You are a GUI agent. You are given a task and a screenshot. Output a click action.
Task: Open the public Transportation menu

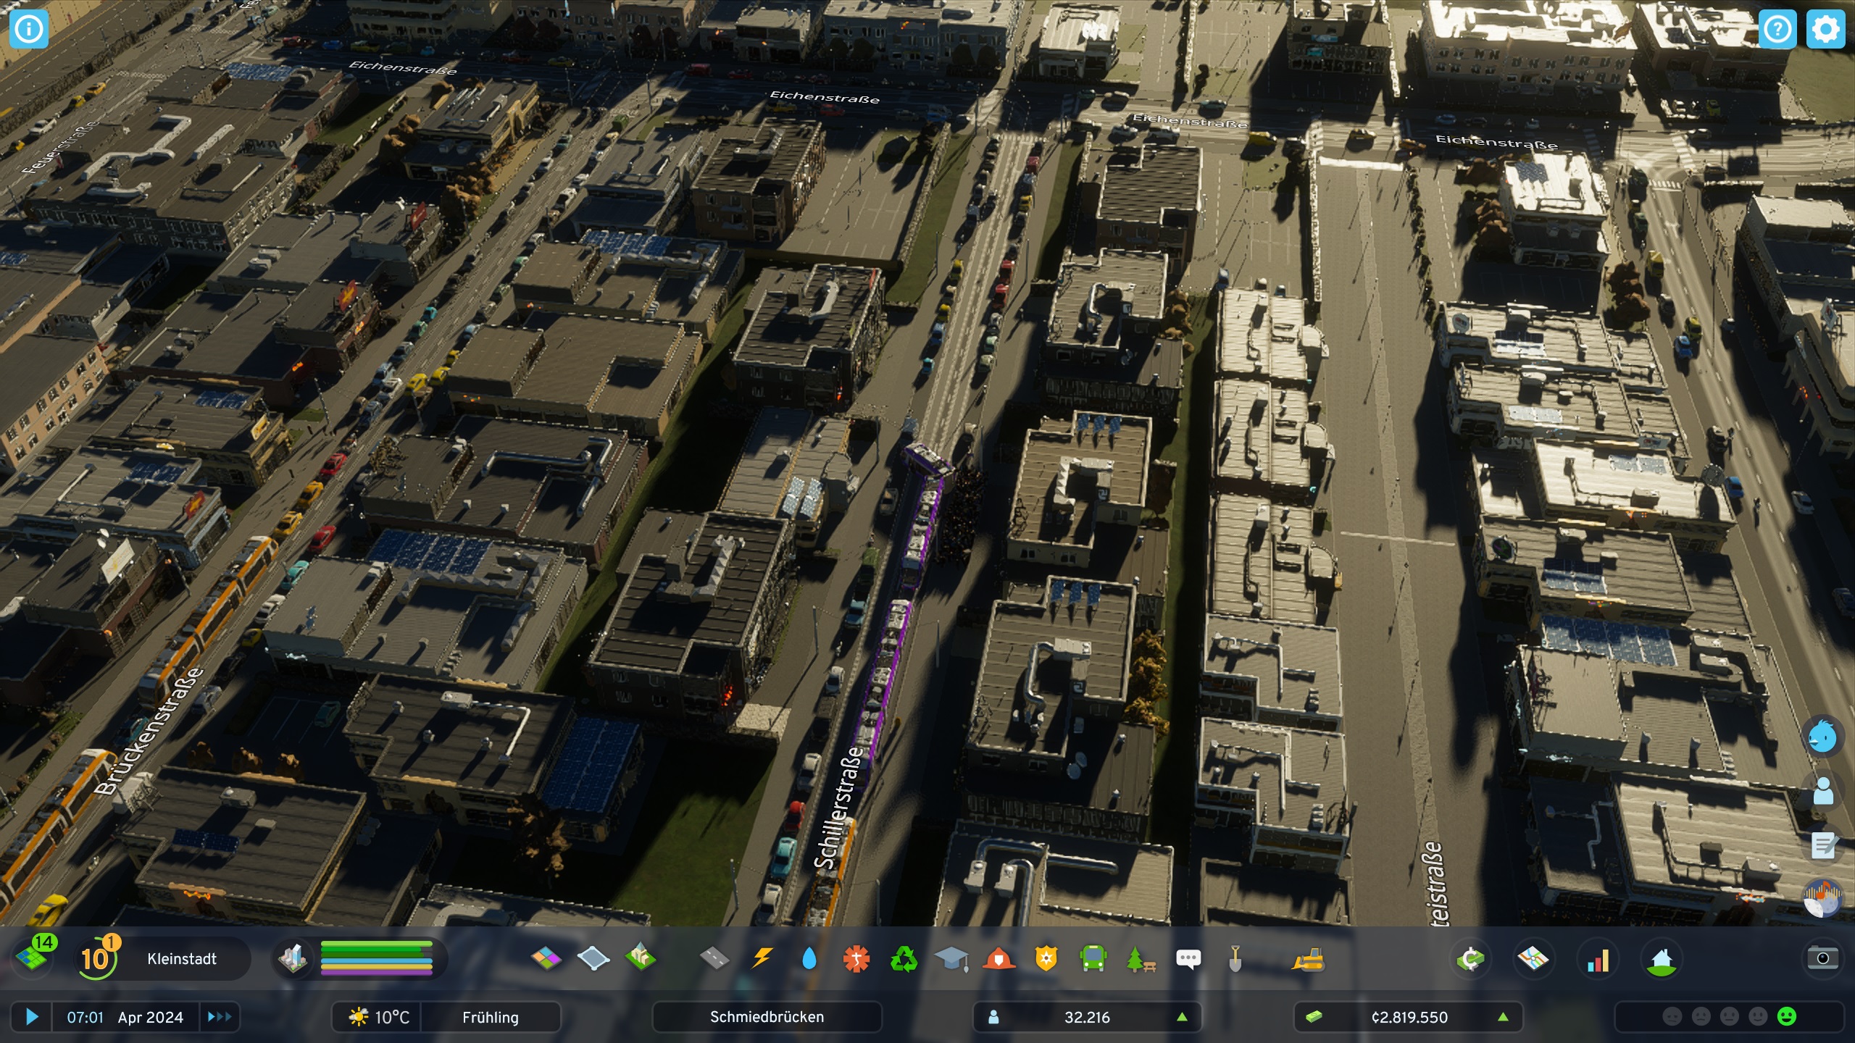click(x=1094, y=958)
